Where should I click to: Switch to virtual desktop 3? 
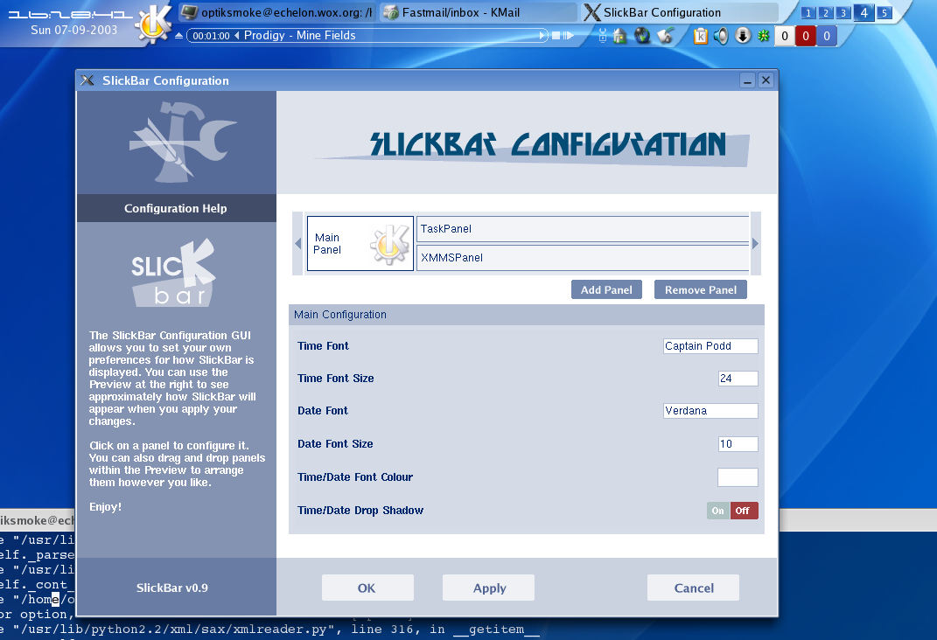coord(843,12)
